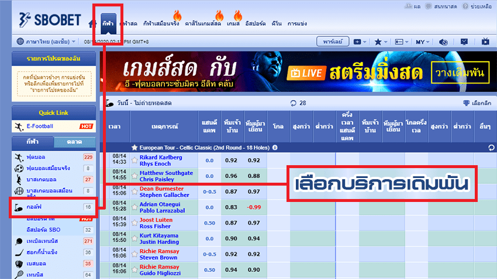Expand the ภาษาไทย (เอเชีย) language dropdown
The height and width of the screenshot is (279, 497).
coord(47,41)
